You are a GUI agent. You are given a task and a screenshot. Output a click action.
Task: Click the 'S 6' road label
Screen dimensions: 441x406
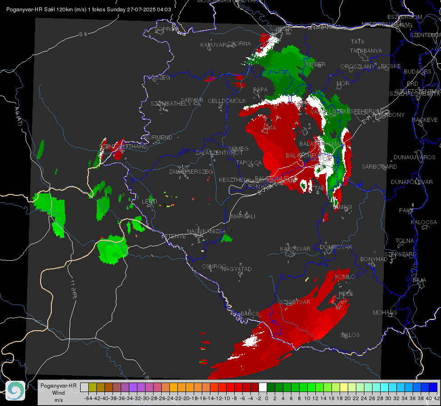[x=83, y=34]
